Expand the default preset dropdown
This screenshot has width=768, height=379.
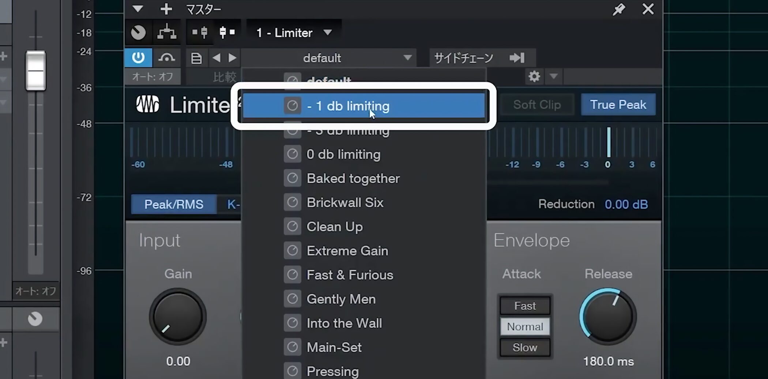coord(407,58)
